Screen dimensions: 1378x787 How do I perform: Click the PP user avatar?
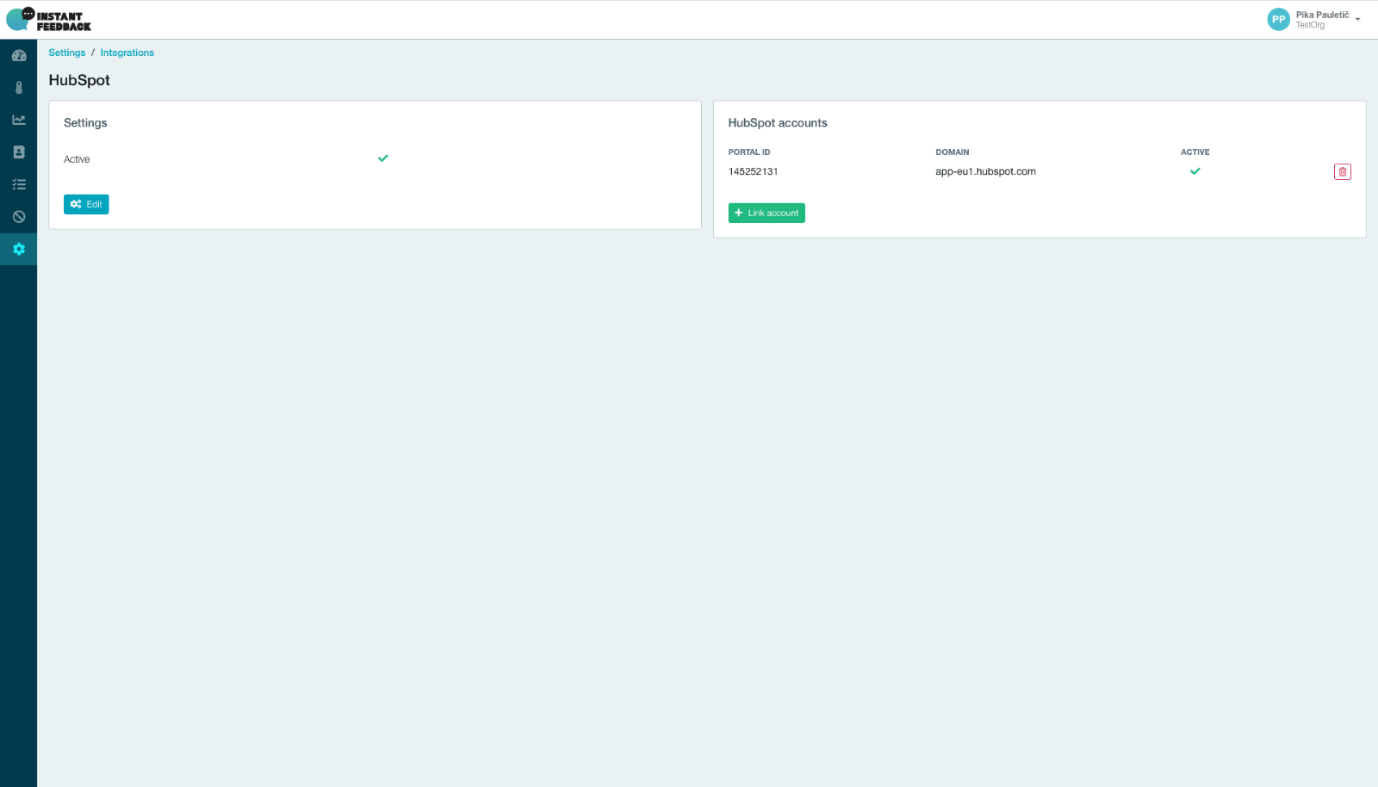tap(1278, 20)
